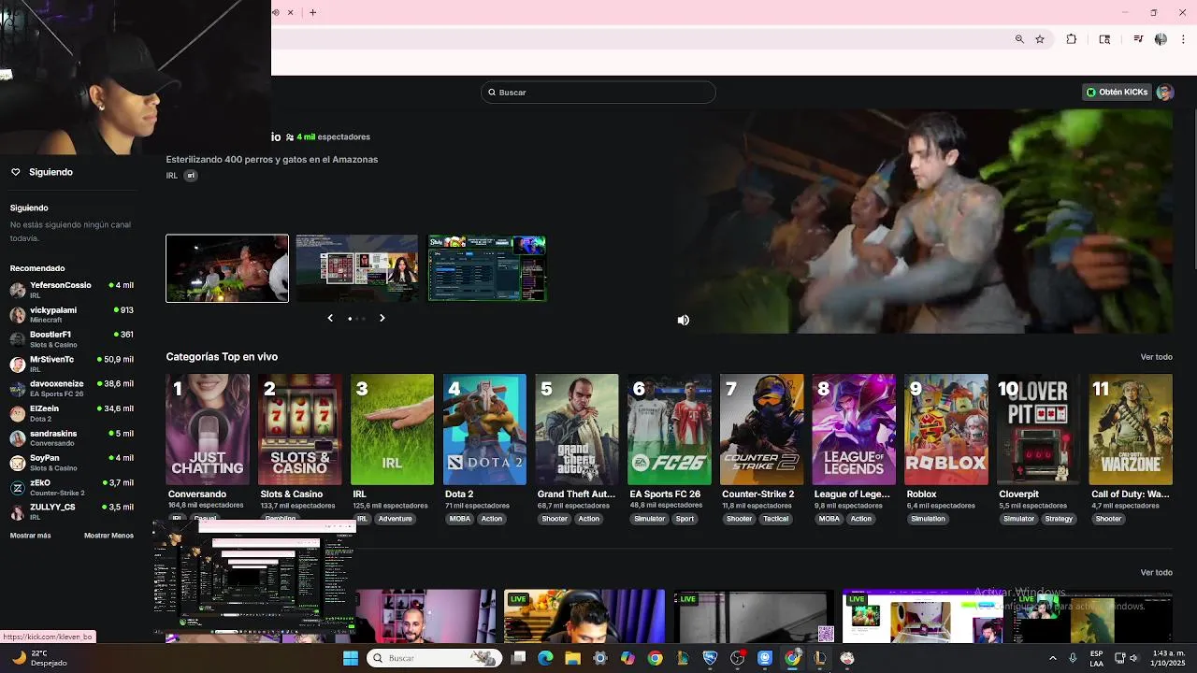Open MrStivenTc recommended channel

click(71, 364)
